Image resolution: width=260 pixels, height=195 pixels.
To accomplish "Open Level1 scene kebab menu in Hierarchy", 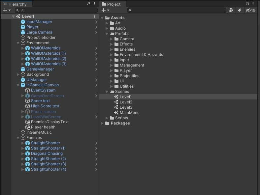I will [95, 16].
